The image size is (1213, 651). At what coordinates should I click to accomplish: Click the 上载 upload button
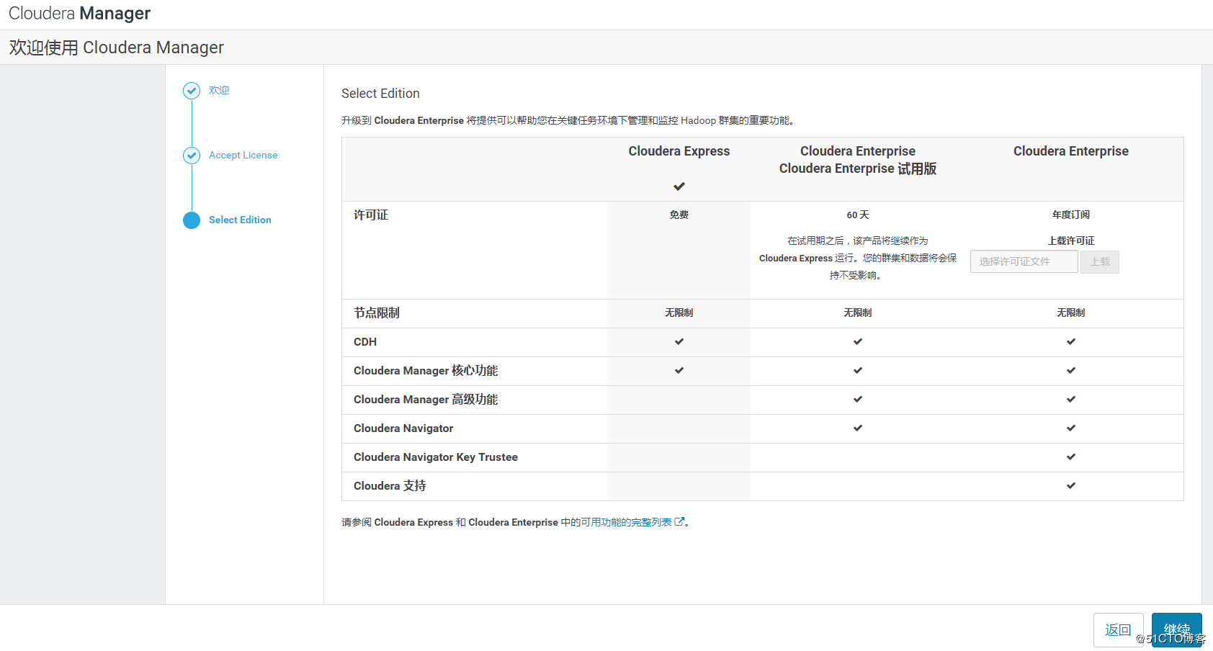(1100, 261)
